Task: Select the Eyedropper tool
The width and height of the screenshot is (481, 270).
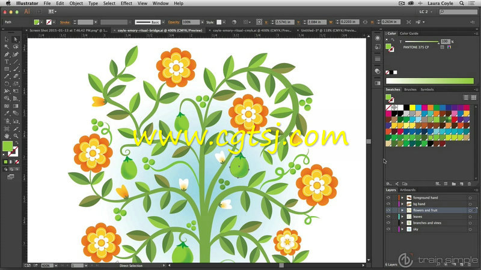Action: pos(7,113)
